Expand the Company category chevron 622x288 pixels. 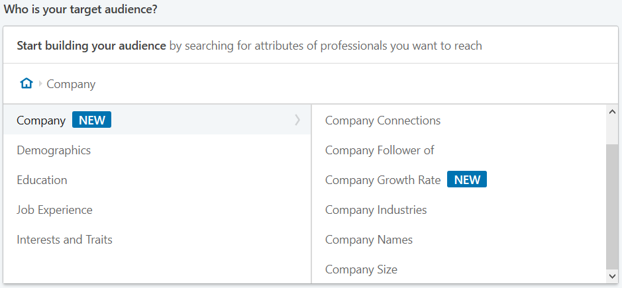point(297,120)
